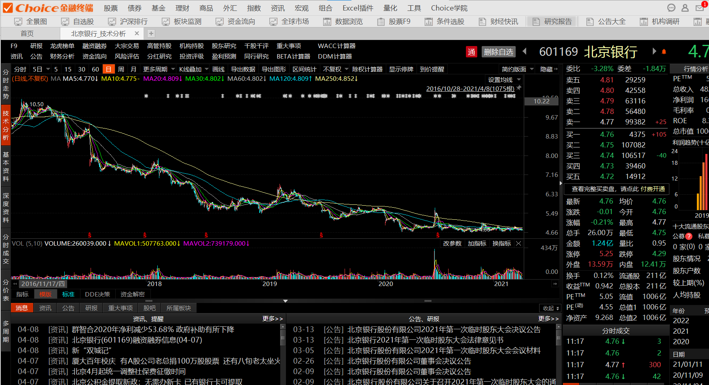The width and height of the screenshot is (709, 385).
Task: Click the orange alert bell icon
Action: tap(664, 52)
